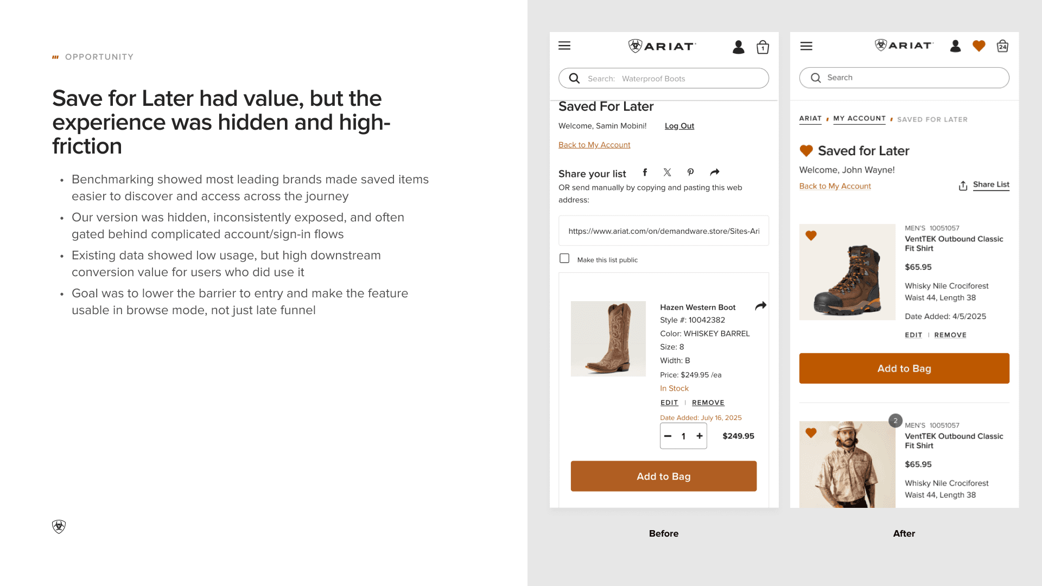The height and width of the screenshot is (586, 1042).
Task: Click ARIAT breadcrumb link
Action: coord(810,118)
